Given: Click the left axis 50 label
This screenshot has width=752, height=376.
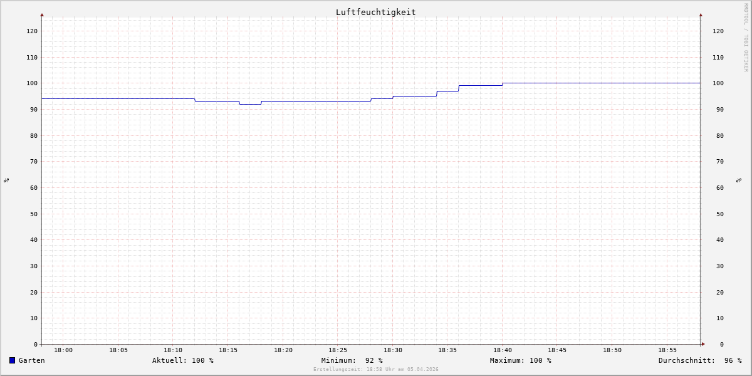Looking at the screenshot, I should pos(34,214).
